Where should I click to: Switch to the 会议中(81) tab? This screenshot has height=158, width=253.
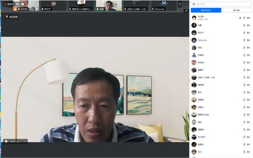pyautogui.click(x=206, y=10)
